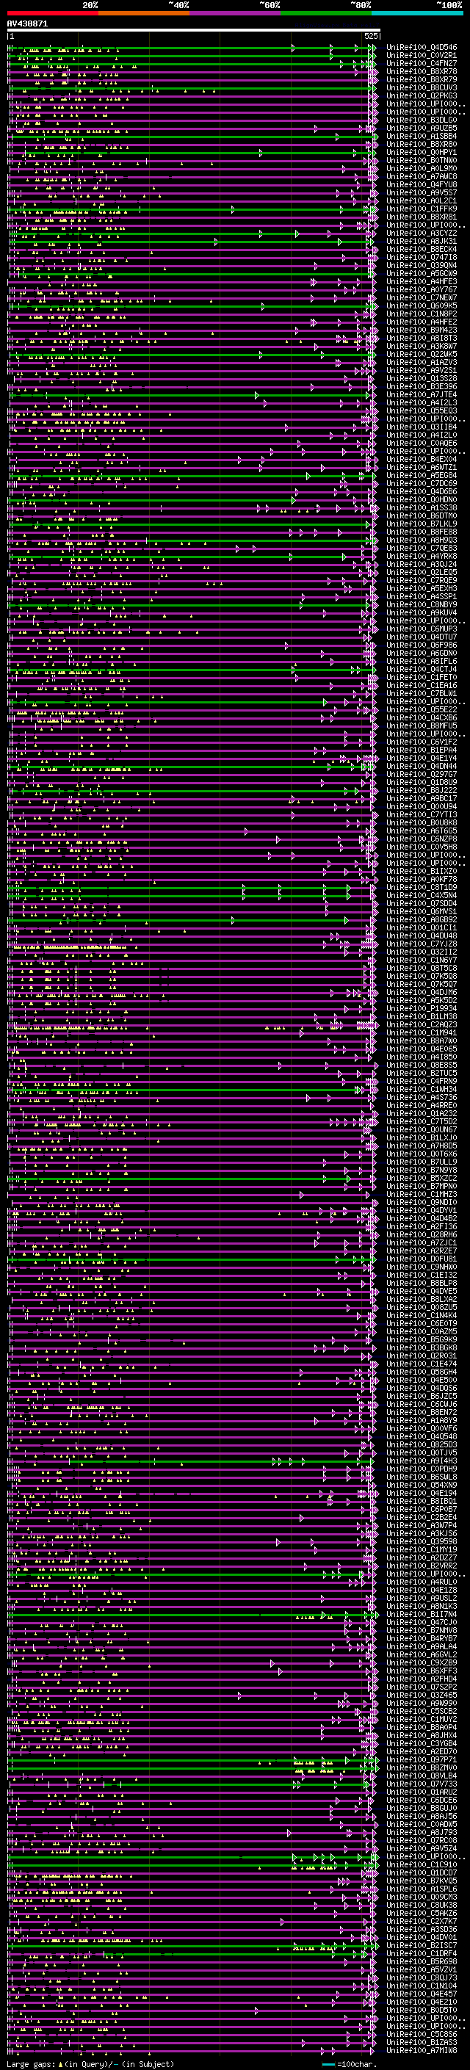
Task: Select the red ~20% identity legend segment
Action: 52,14
